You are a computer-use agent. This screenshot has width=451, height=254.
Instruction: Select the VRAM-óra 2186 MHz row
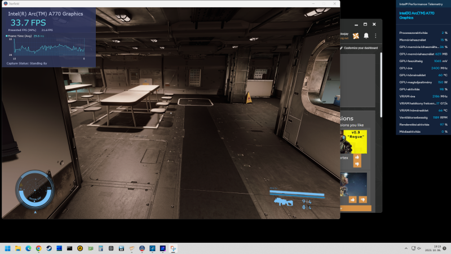tap(423, 97)
